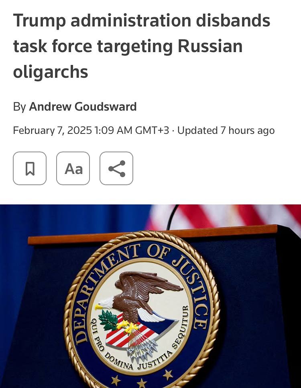Click 'Trump administration' in the headline

point(102,20)
